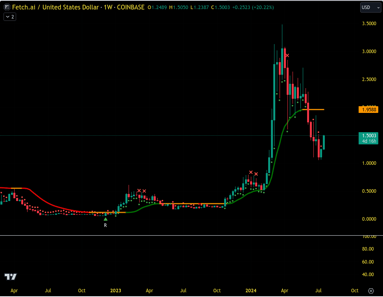
Task: Click the open value 1.2489
Action: pyautogui.click(x=159, y=7)
